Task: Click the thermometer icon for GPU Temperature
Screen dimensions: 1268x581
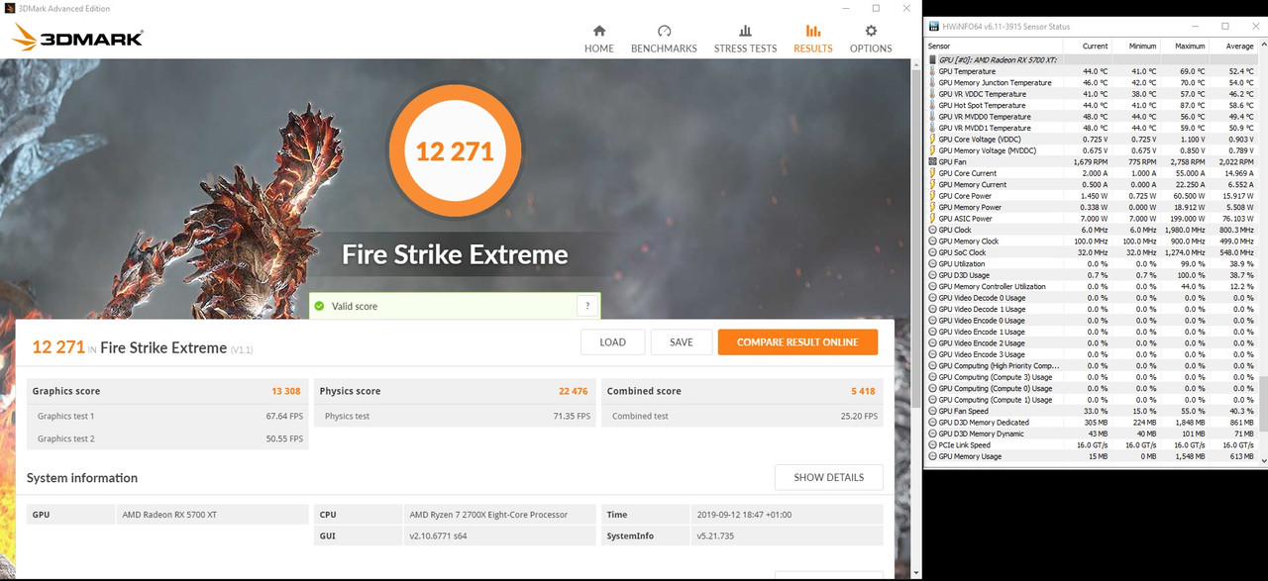Action: (x=932, y=71)
